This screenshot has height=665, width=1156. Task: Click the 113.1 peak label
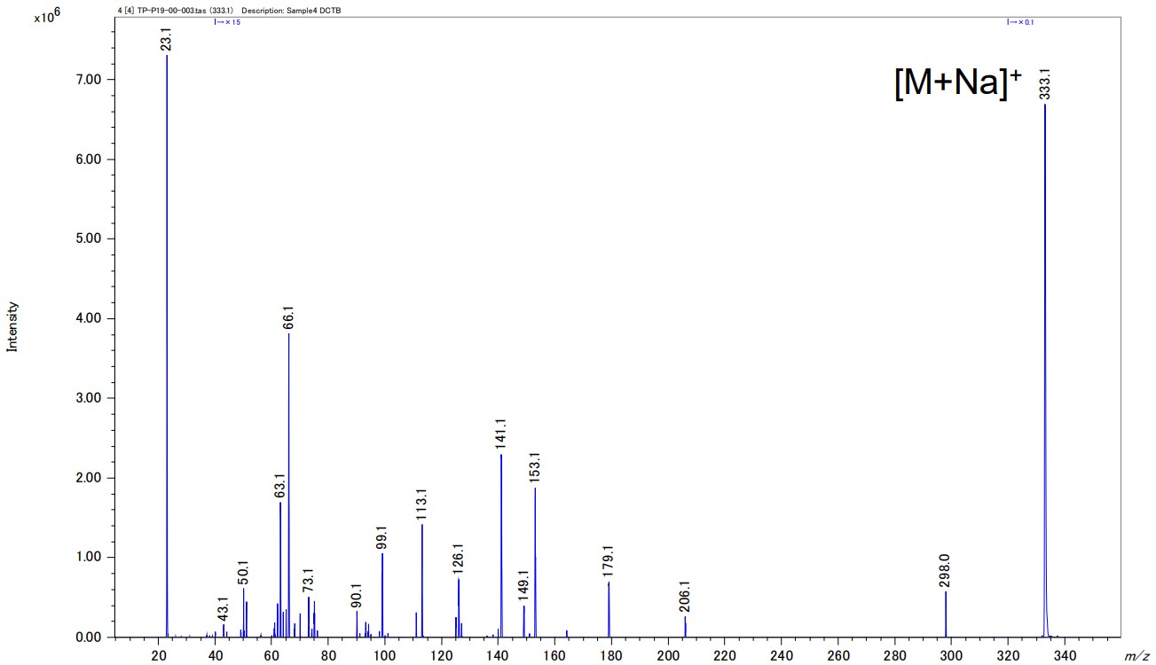[x=422, y=505]
